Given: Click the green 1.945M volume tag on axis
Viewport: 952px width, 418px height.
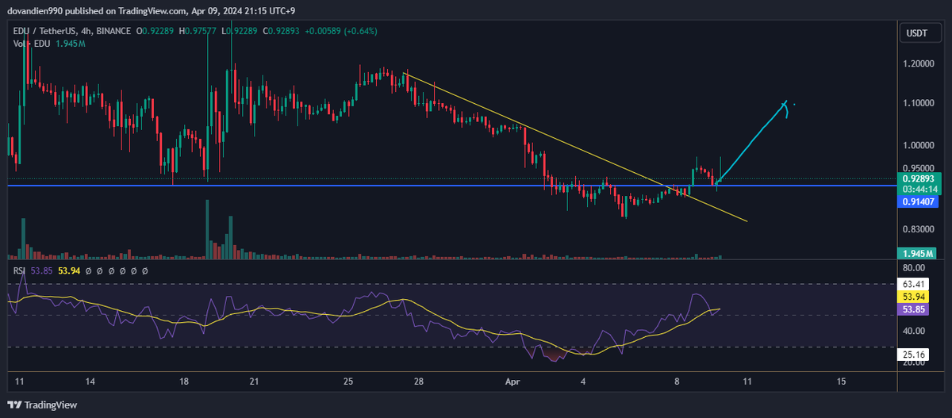Looking at the screenshot, I should [917, 253].
